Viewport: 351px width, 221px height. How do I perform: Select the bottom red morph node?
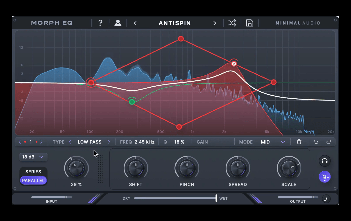point(179,127)
